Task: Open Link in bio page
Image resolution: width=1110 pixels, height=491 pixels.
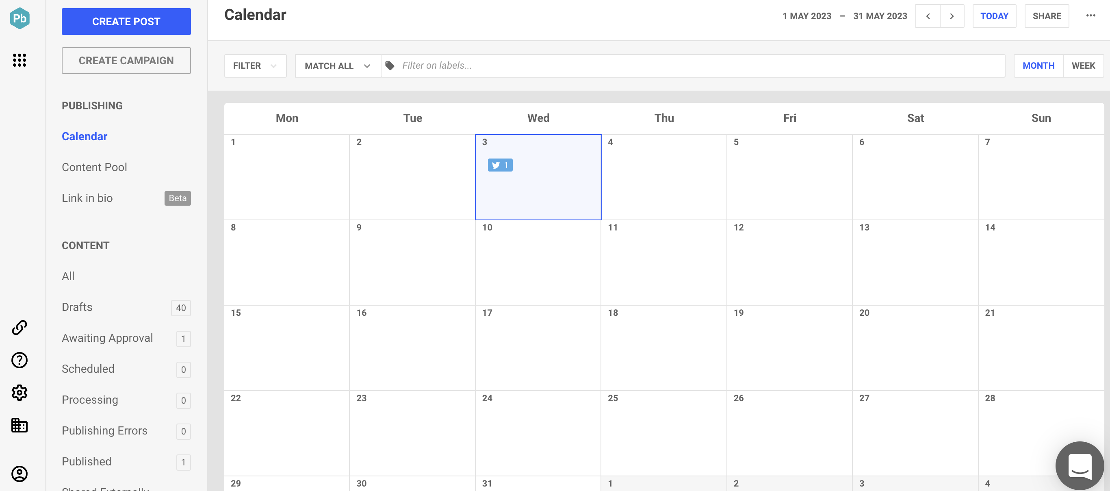Action: click(87, 198)
